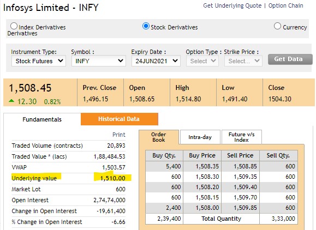Image resolution: width=316 pixels, height=230 pixels.
Task: Click the Traded Value figure 1,88,484.53
Action: (109, 156)
